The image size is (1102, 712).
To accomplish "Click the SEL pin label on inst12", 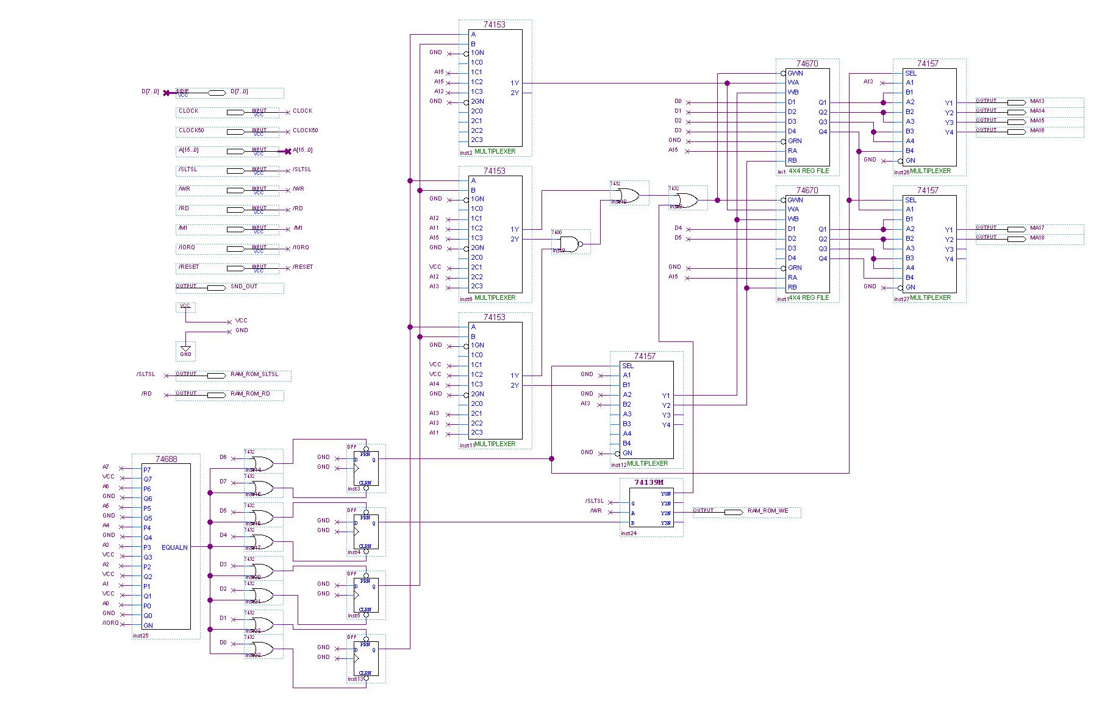I will click(628, 366).
